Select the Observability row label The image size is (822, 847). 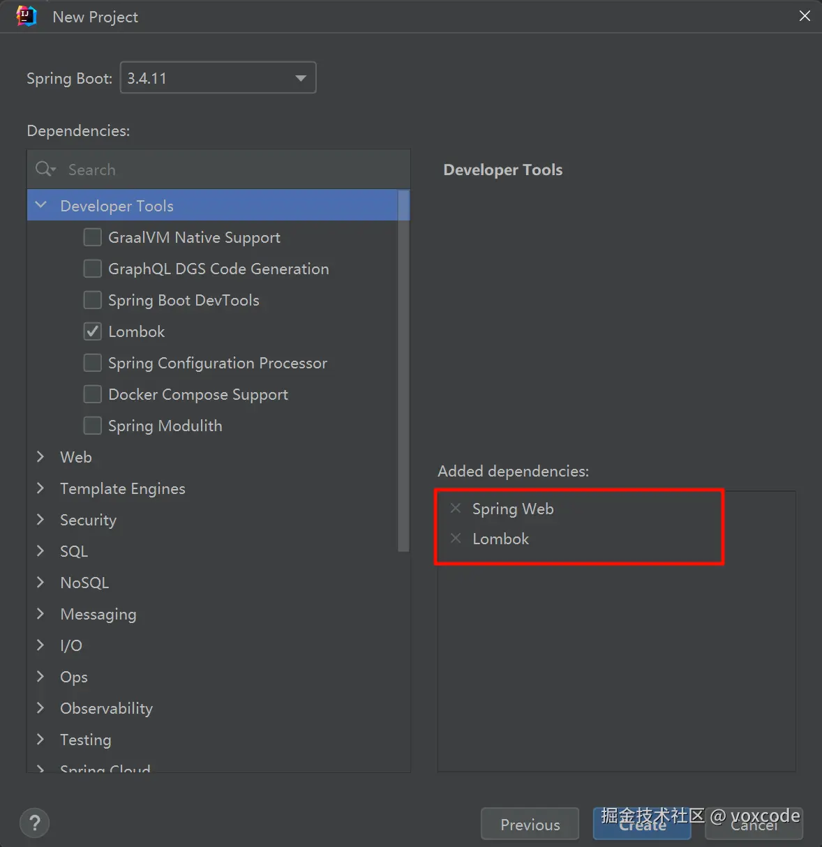(106, 708)
